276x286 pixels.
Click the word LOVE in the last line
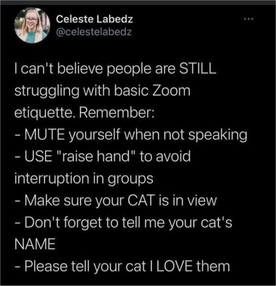(x=174, y=266)
